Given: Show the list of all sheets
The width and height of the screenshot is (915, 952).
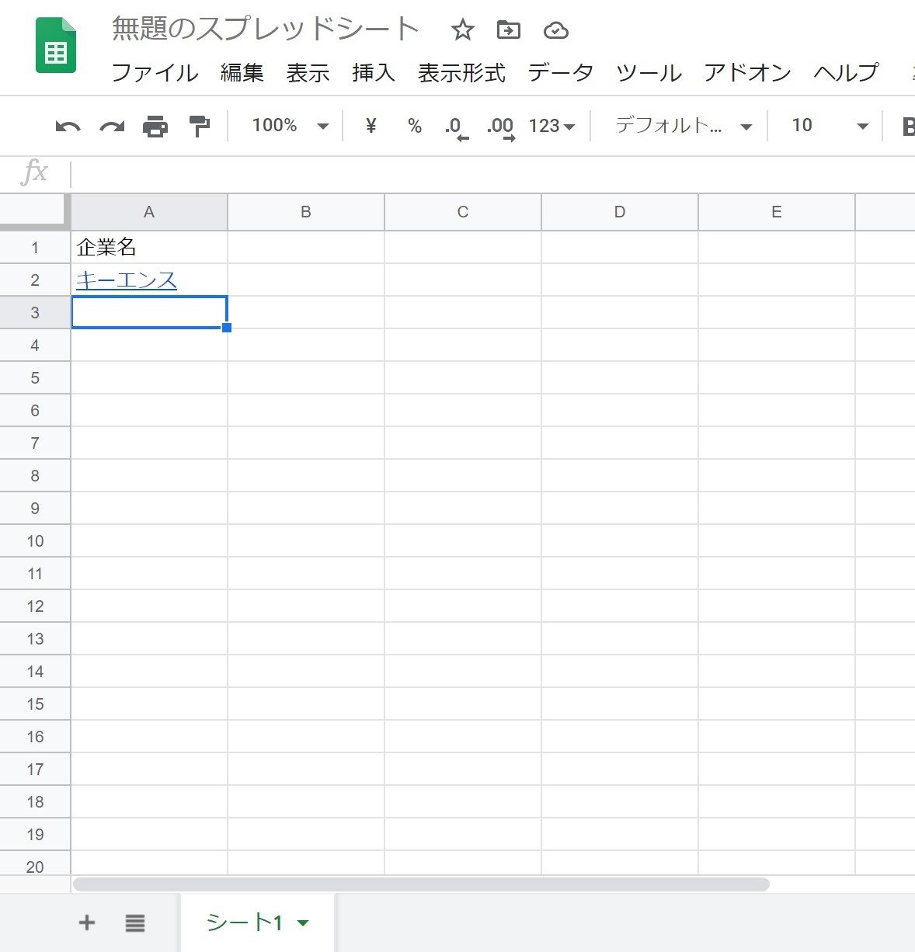Looking at the screenshot, I should click(x=135, y=922).
